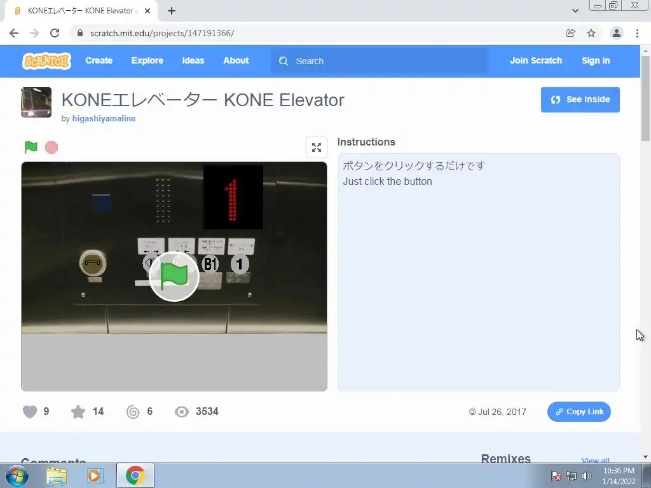This screenshot has width=651, height=488.
Task: Click the project author avatar thumbnail
Action: 36,102
